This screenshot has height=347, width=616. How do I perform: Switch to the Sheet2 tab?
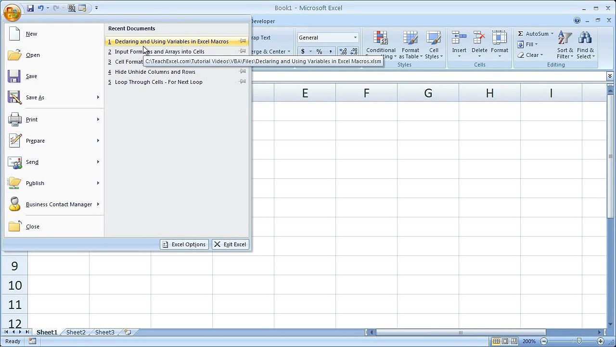pyautogui.click(x=76, y=332)
